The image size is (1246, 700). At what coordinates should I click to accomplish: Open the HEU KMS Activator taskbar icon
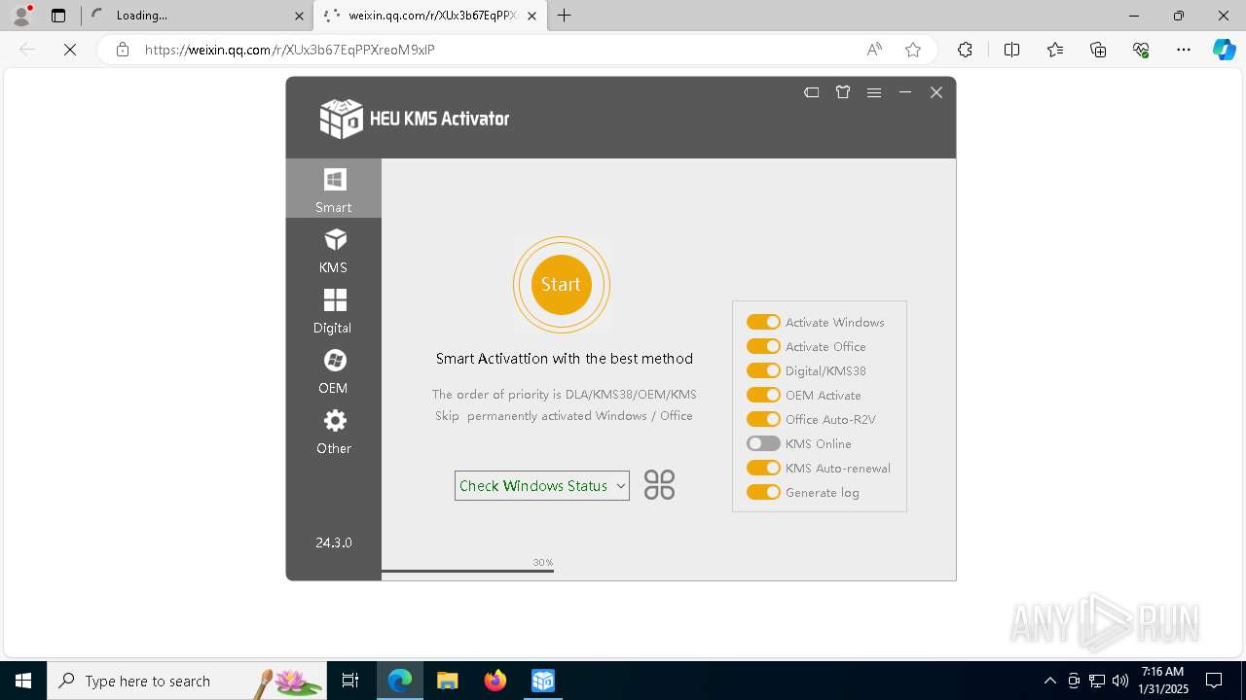(542, 681)
